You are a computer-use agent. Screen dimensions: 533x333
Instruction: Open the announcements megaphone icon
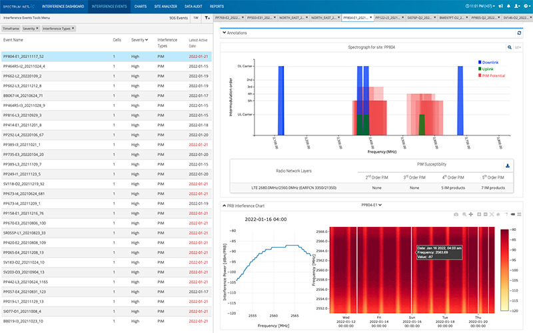501,6
